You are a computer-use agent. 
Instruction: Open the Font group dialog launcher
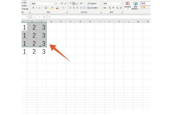point(67,13)
